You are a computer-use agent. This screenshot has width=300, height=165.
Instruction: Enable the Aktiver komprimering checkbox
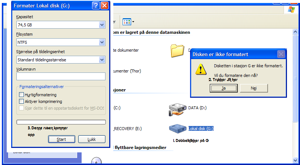point(22,101)
